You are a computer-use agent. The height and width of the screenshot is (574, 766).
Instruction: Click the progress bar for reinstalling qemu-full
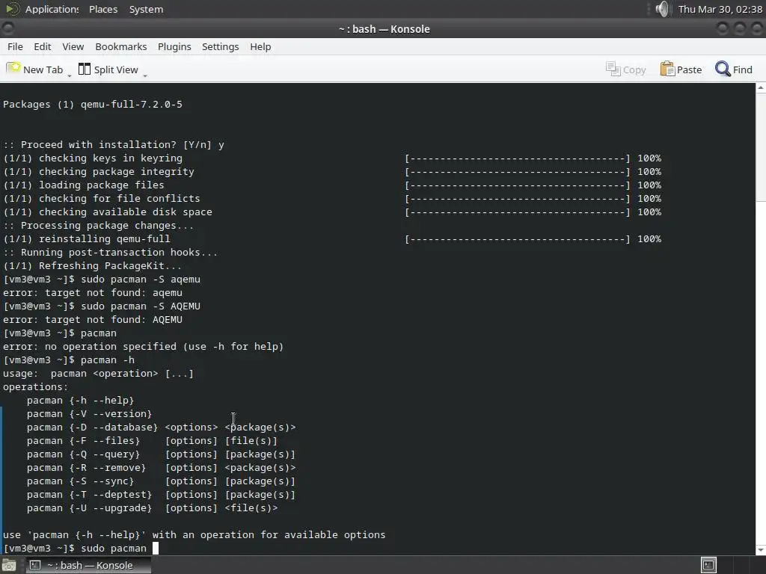518,238
